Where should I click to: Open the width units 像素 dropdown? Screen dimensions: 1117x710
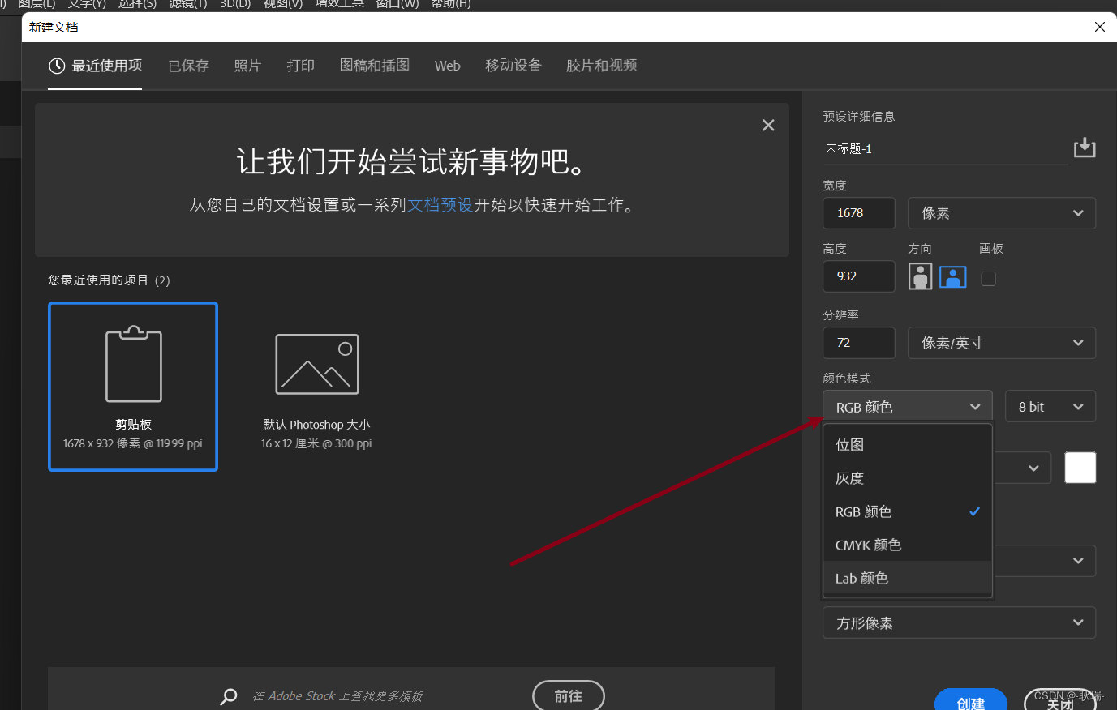click(1001, 212)
